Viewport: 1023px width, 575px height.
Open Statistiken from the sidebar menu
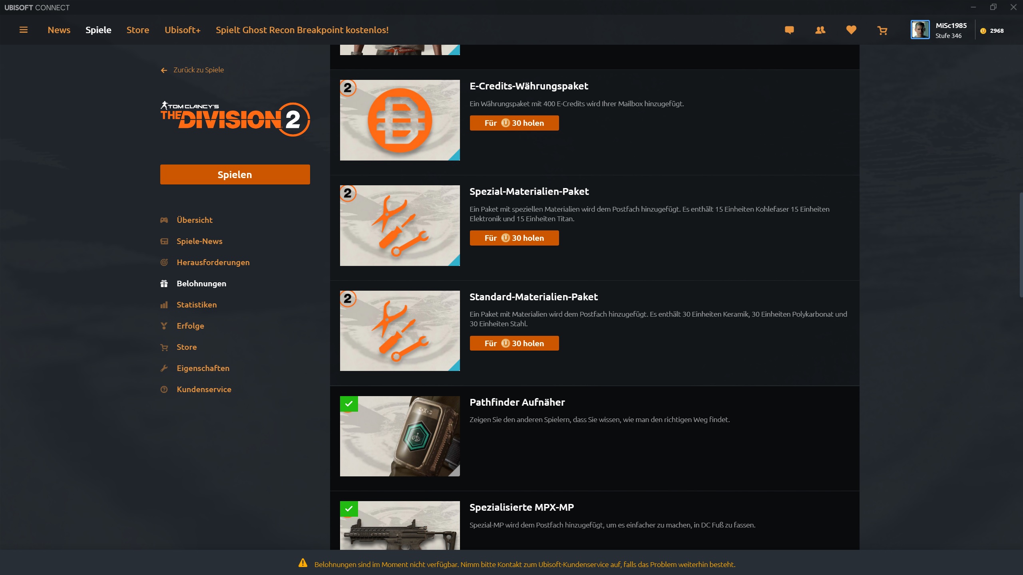point(197,305)
